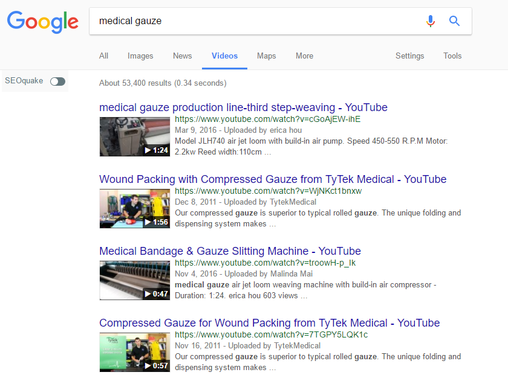Open medical gauze production line-third step-weaving result

click(243, 107)
